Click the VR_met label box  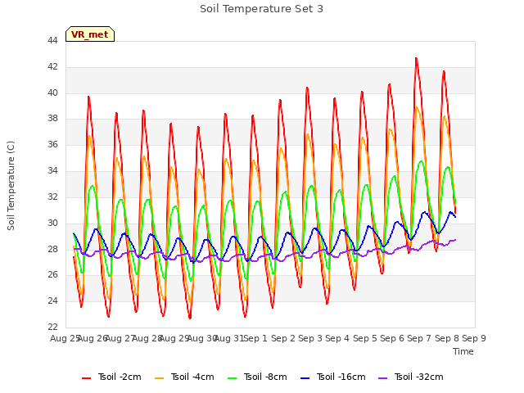point(90,34)
